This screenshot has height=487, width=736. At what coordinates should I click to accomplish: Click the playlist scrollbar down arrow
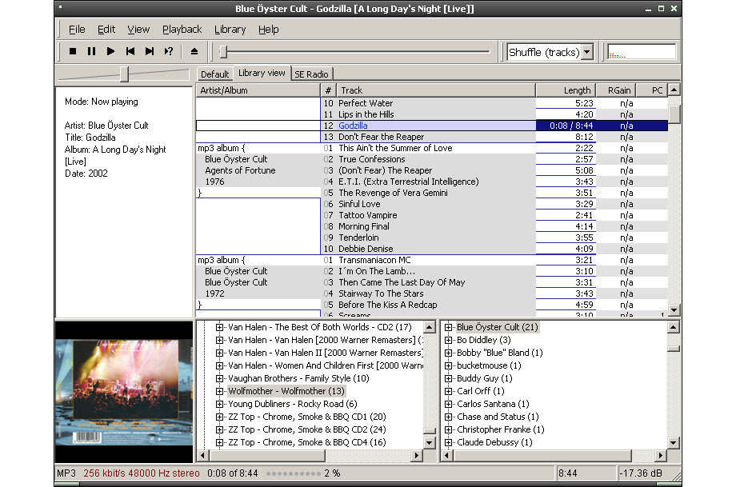pos(674,309)
